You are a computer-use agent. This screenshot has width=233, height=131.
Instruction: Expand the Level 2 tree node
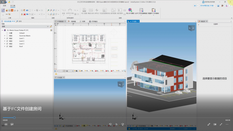coord(4,41)
